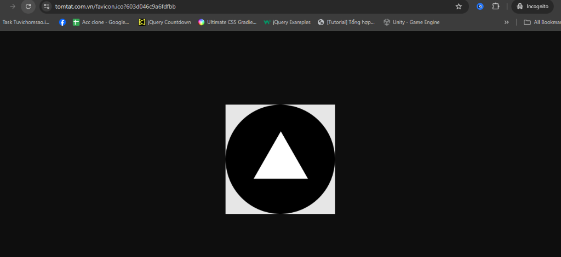Open the Facebook bookmark icon
This screenshot has width=561, height=257.
62,22
